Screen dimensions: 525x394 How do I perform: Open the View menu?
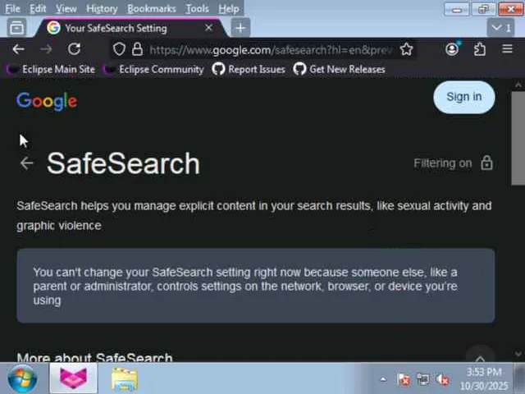pyautogui.click(x=66, y=8)
